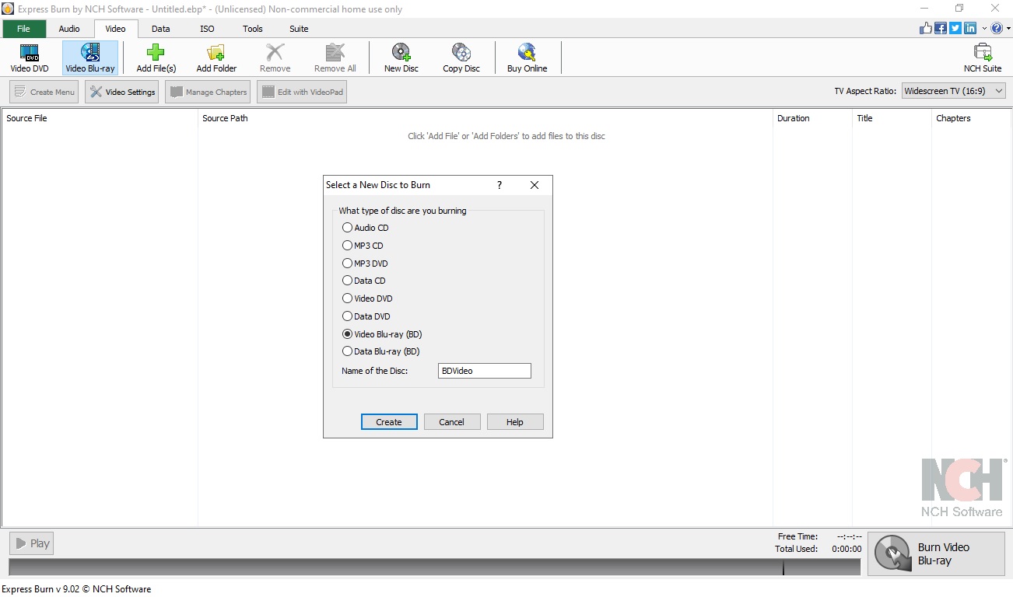This screenshot has height=597, width=1013.
Task: Click the Chapters column header
Action: coord(971,118)
